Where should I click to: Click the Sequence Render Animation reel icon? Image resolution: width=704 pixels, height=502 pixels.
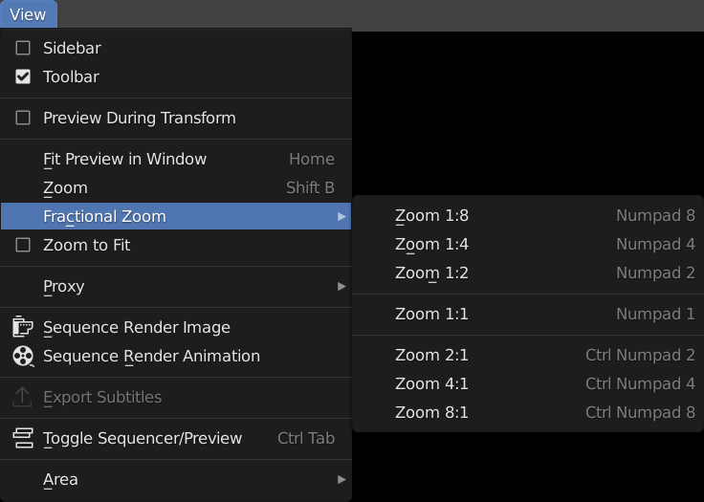coord(23,356)
